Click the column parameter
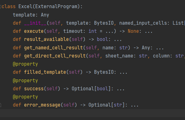Screen dimensions: 185x120 [x=161, y=56]
